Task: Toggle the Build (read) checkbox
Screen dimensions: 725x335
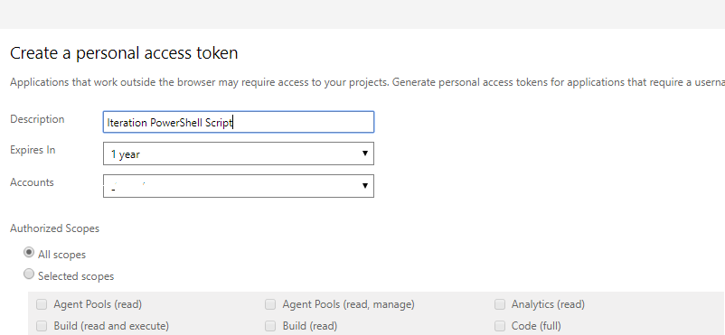Action: (x=270, y=326)
